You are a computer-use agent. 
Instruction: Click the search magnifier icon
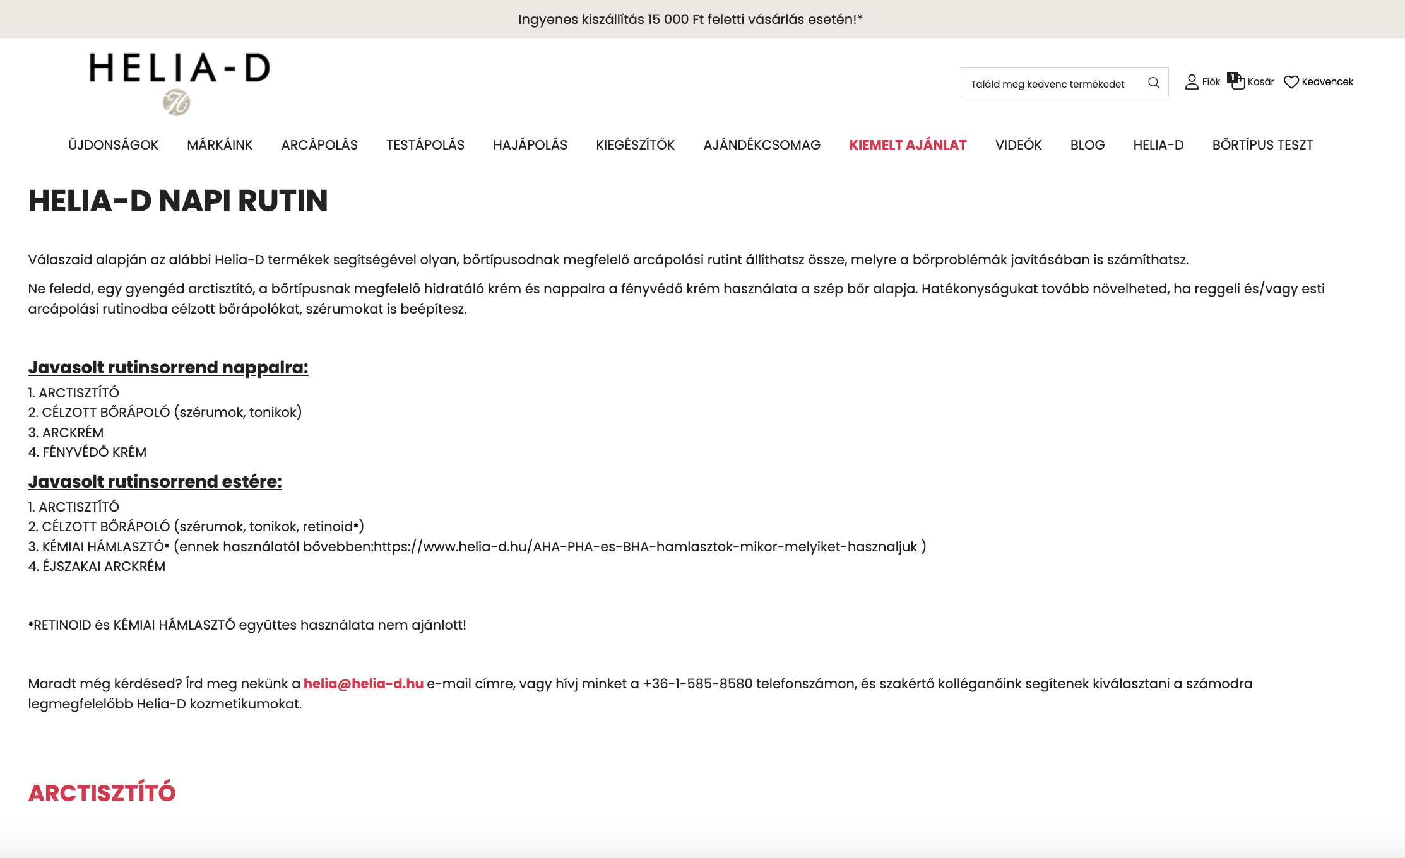tap(1154, 83)
